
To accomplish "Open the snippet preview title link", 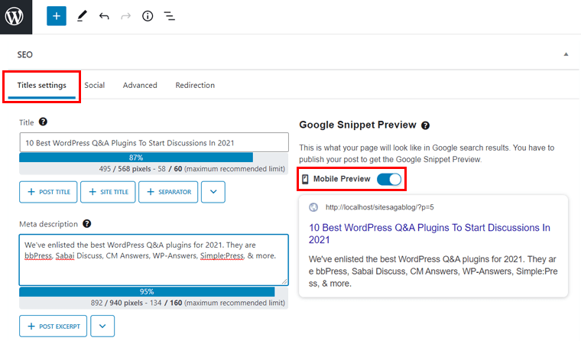I will click(x=430, y=233).
